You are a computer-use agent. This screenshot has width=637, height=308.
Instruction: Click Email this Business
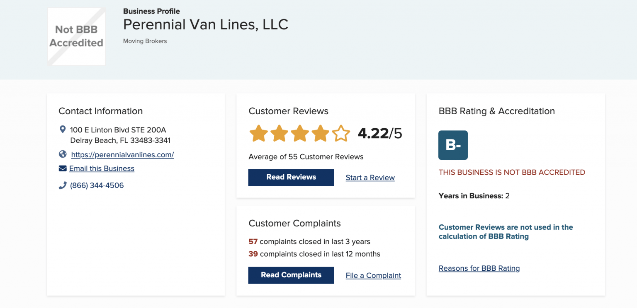[102, 168]
